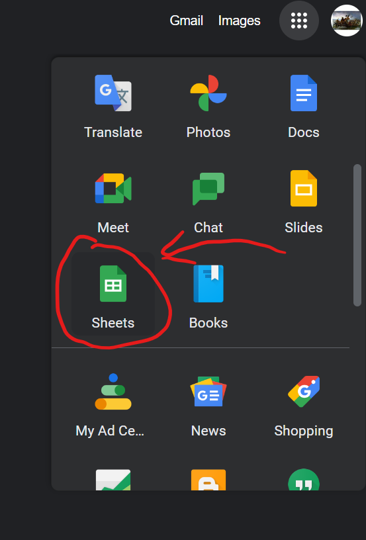Open the Google Finance chart icon
Image resolution: width=366 pixels, height=540 pixels.
point(113,479)
